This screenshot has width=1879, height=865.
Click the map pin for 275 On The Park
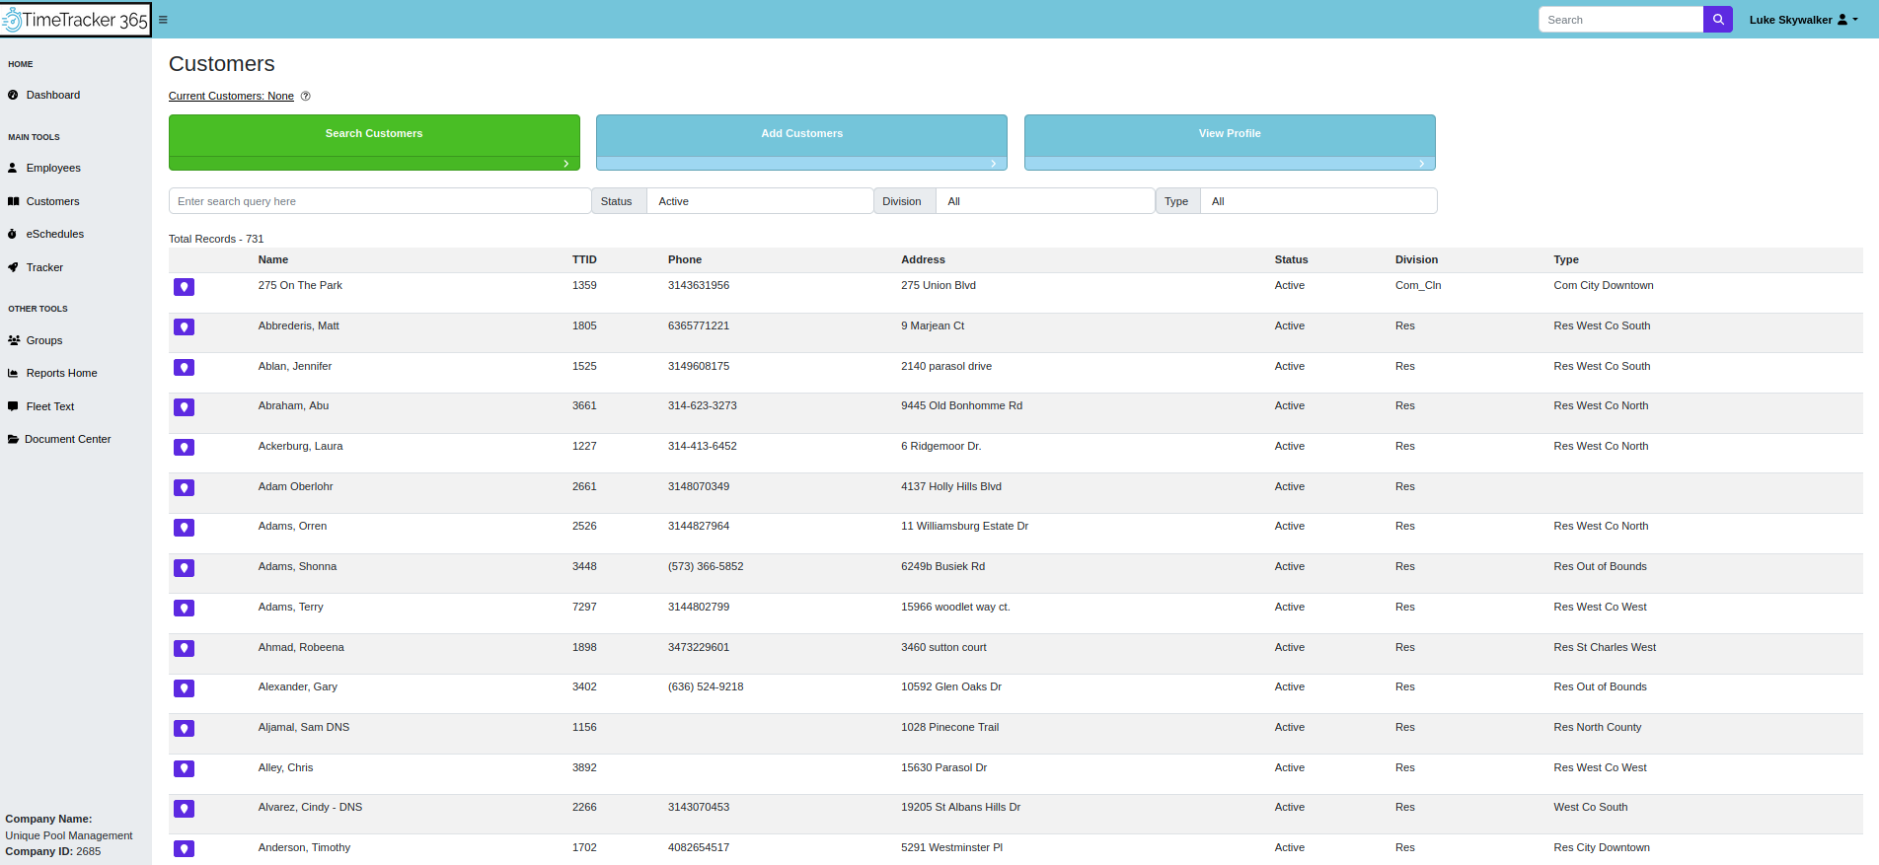tap(184, 287)
